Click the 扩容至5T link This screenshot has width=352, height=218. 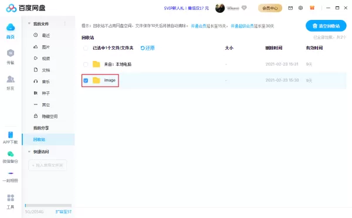[63, 212]
